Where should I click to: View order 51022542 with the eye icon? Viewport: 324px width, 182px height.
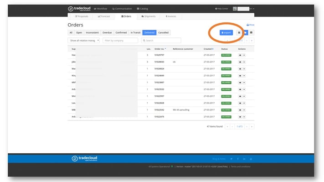(x=240, y=110)
